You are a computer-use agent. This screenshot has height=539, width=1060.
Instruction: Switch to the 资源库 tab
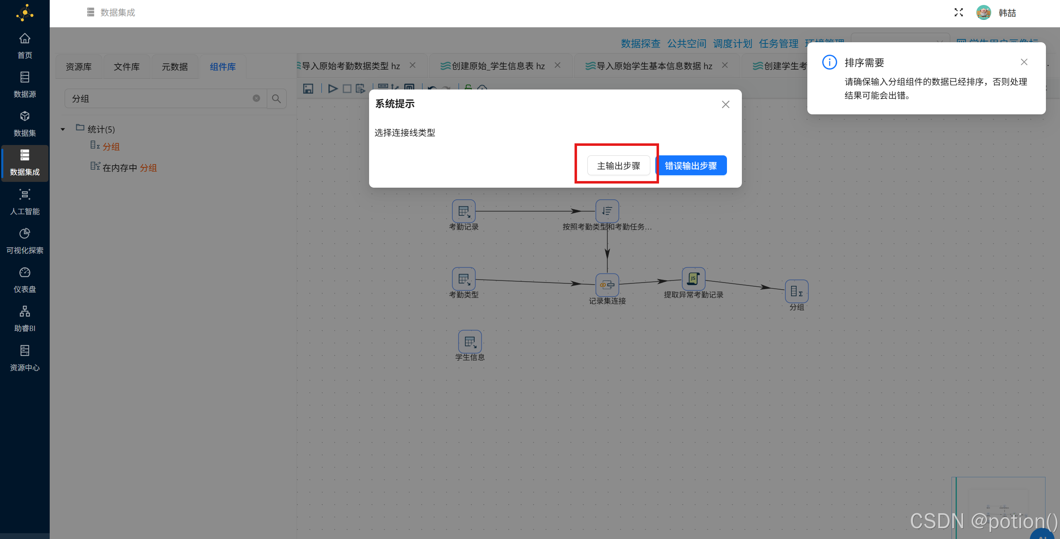pyautogui.click(x=79, y=67)
